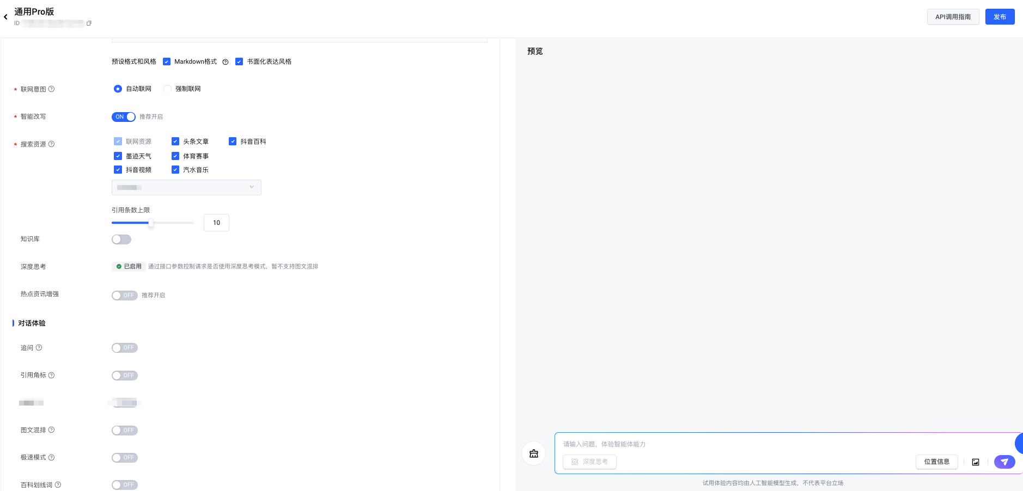Click the help icon next to Markdown格式
Image resolution: width=1023 pixels, height=491 pixels.
(225, 62)
